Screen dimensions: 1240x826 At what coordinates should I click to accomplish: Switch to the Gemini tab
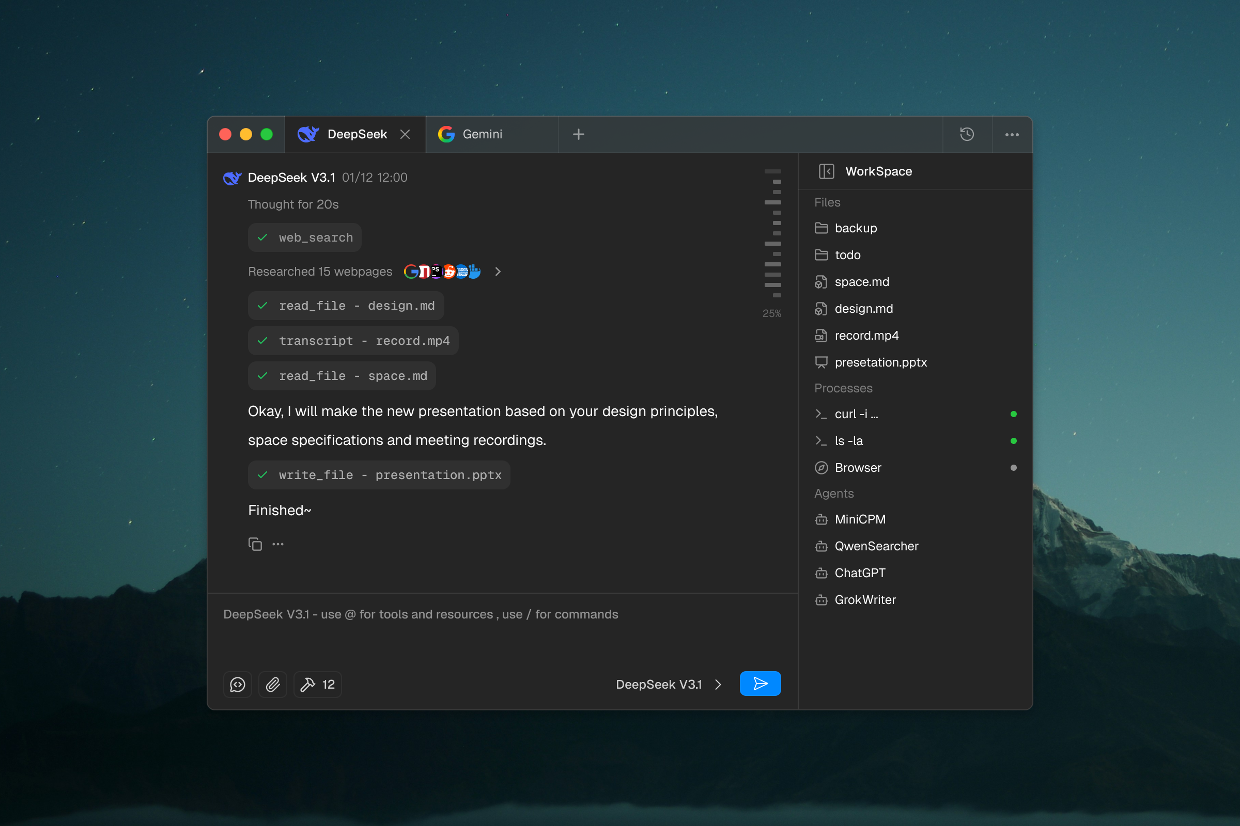pos(482,134)
